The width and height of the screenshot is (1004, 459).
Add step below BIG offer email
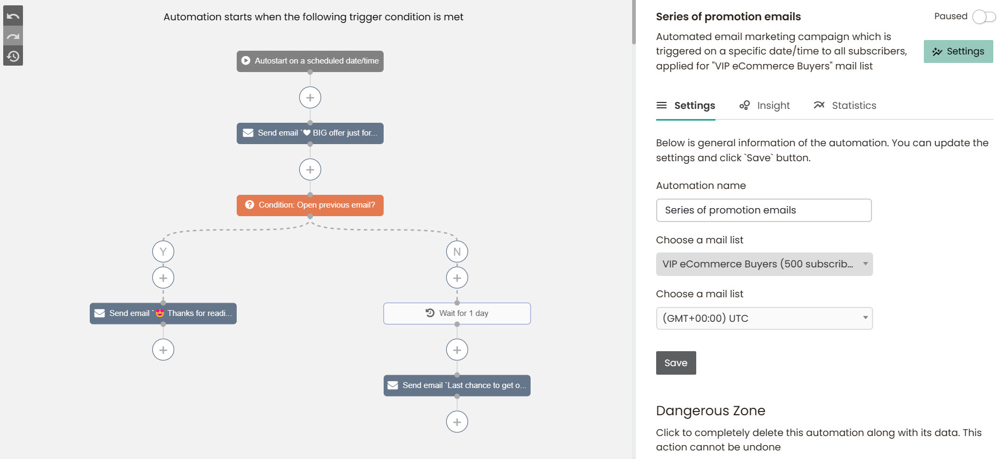click(x=310, y=170)
